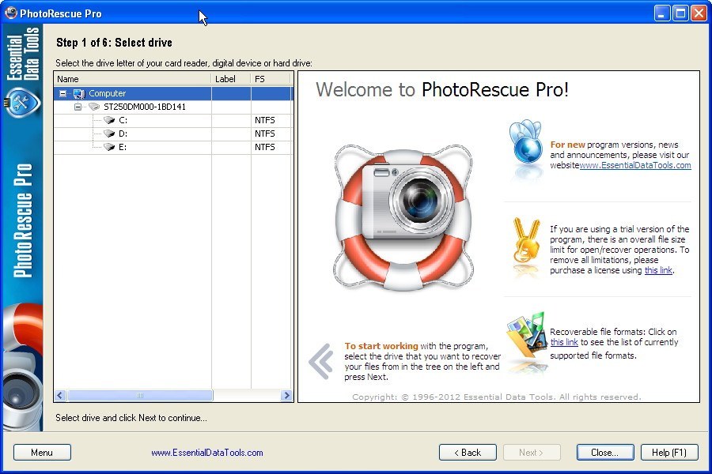
Task: Collapse the ST250DM000-1BD141 disk node
Action: click(x=78, y=107)
